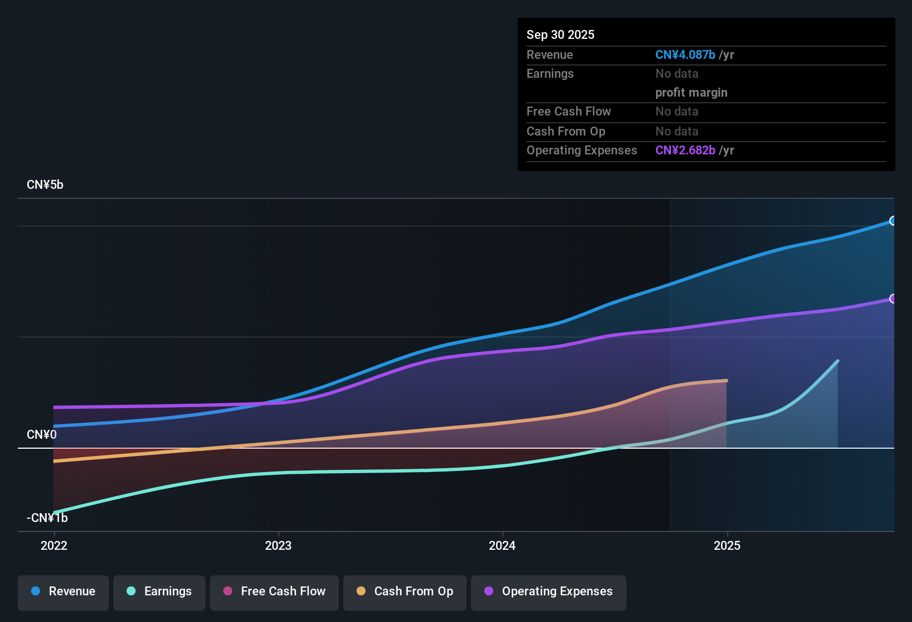Viewport: 912px width, 622px height.
Task: Expand the Sep 30 2025 tooltip header
Action: coord(560,34)
